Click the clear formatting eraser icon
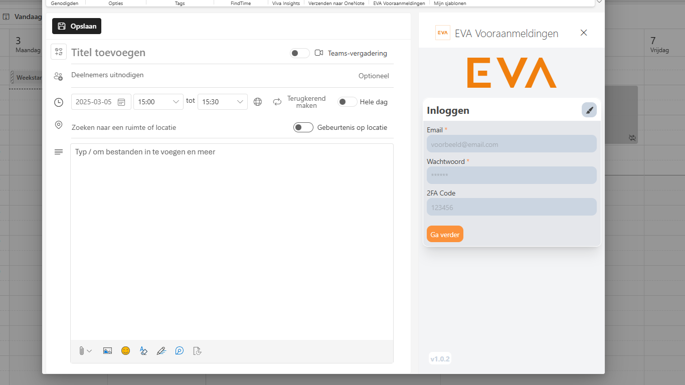The width and height of the screenshot is (685, 385). 143,351
